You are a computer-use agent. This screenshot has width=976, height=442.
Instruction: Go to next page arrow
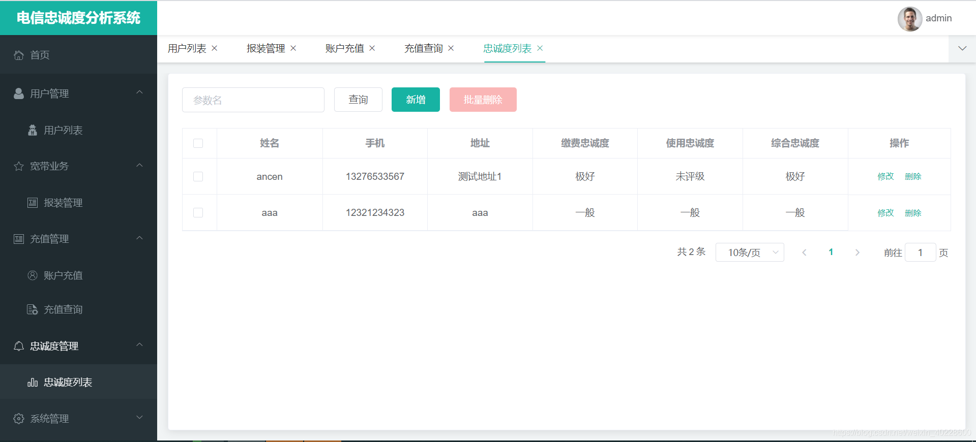[x=857, y=252]
